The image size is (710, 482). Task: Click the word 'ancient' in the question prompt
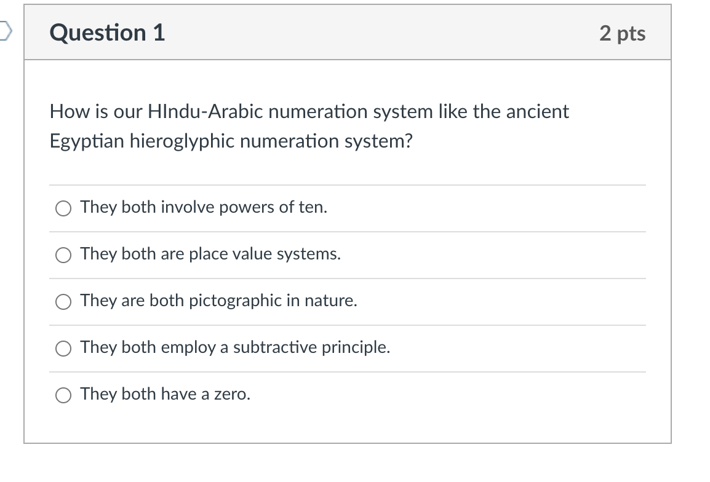(x=537, y=112)
